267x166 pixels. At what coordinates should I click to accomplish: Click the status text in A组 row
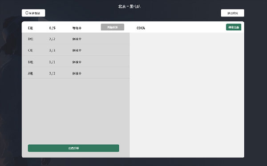point(77,73)
